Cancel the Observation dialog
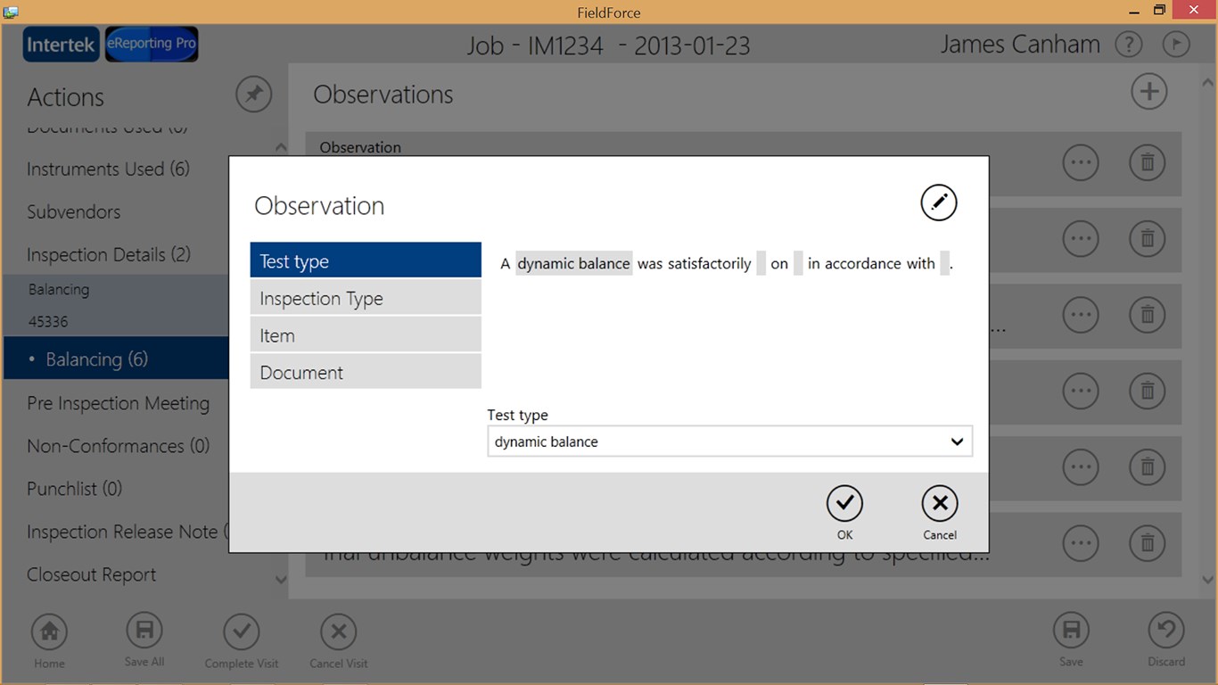Viewport: 1218px width, 685px height. [x=939, y=504]
